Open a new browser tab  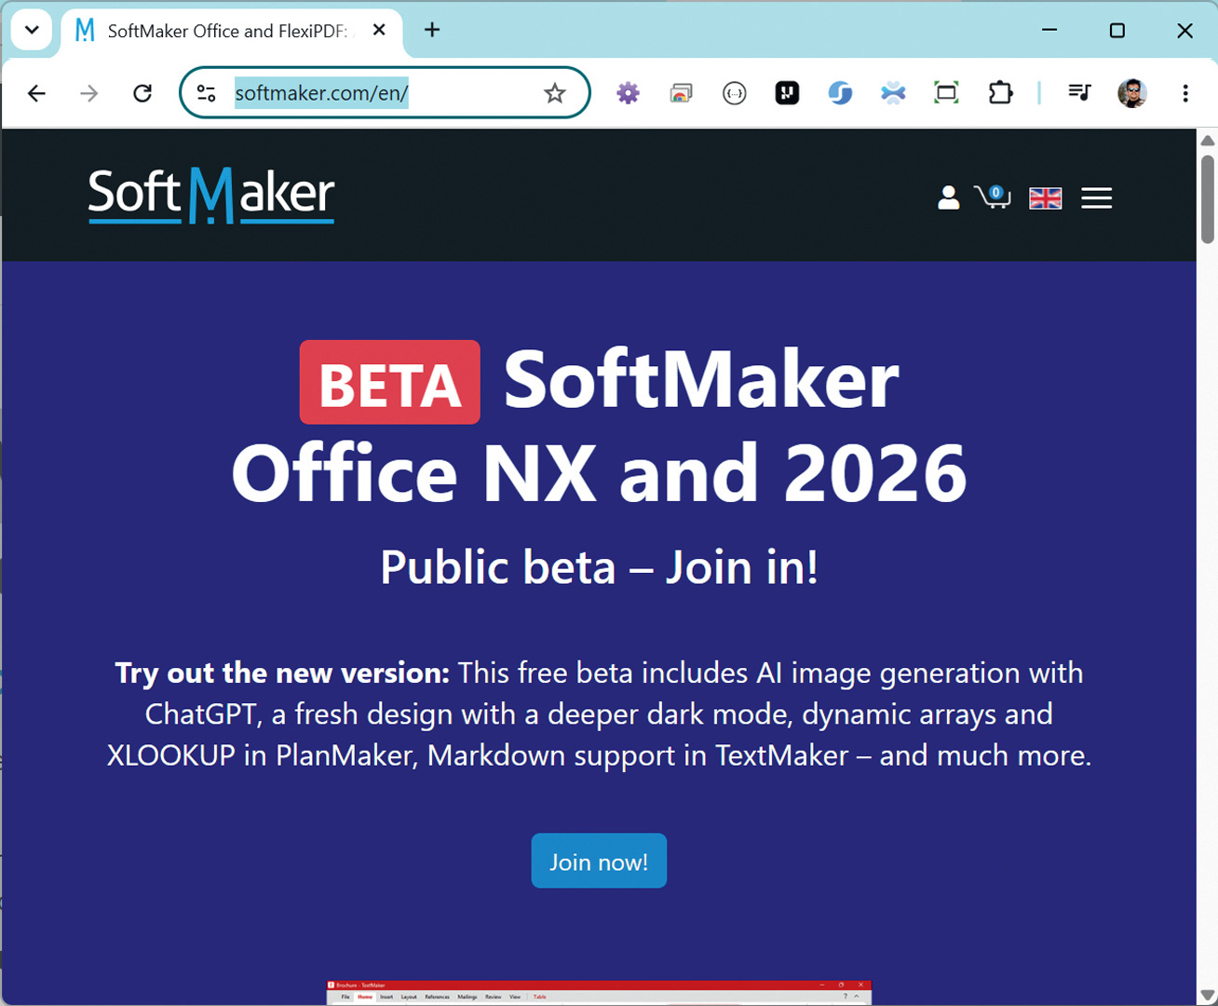pyautogui.click(x=432, y=30)
